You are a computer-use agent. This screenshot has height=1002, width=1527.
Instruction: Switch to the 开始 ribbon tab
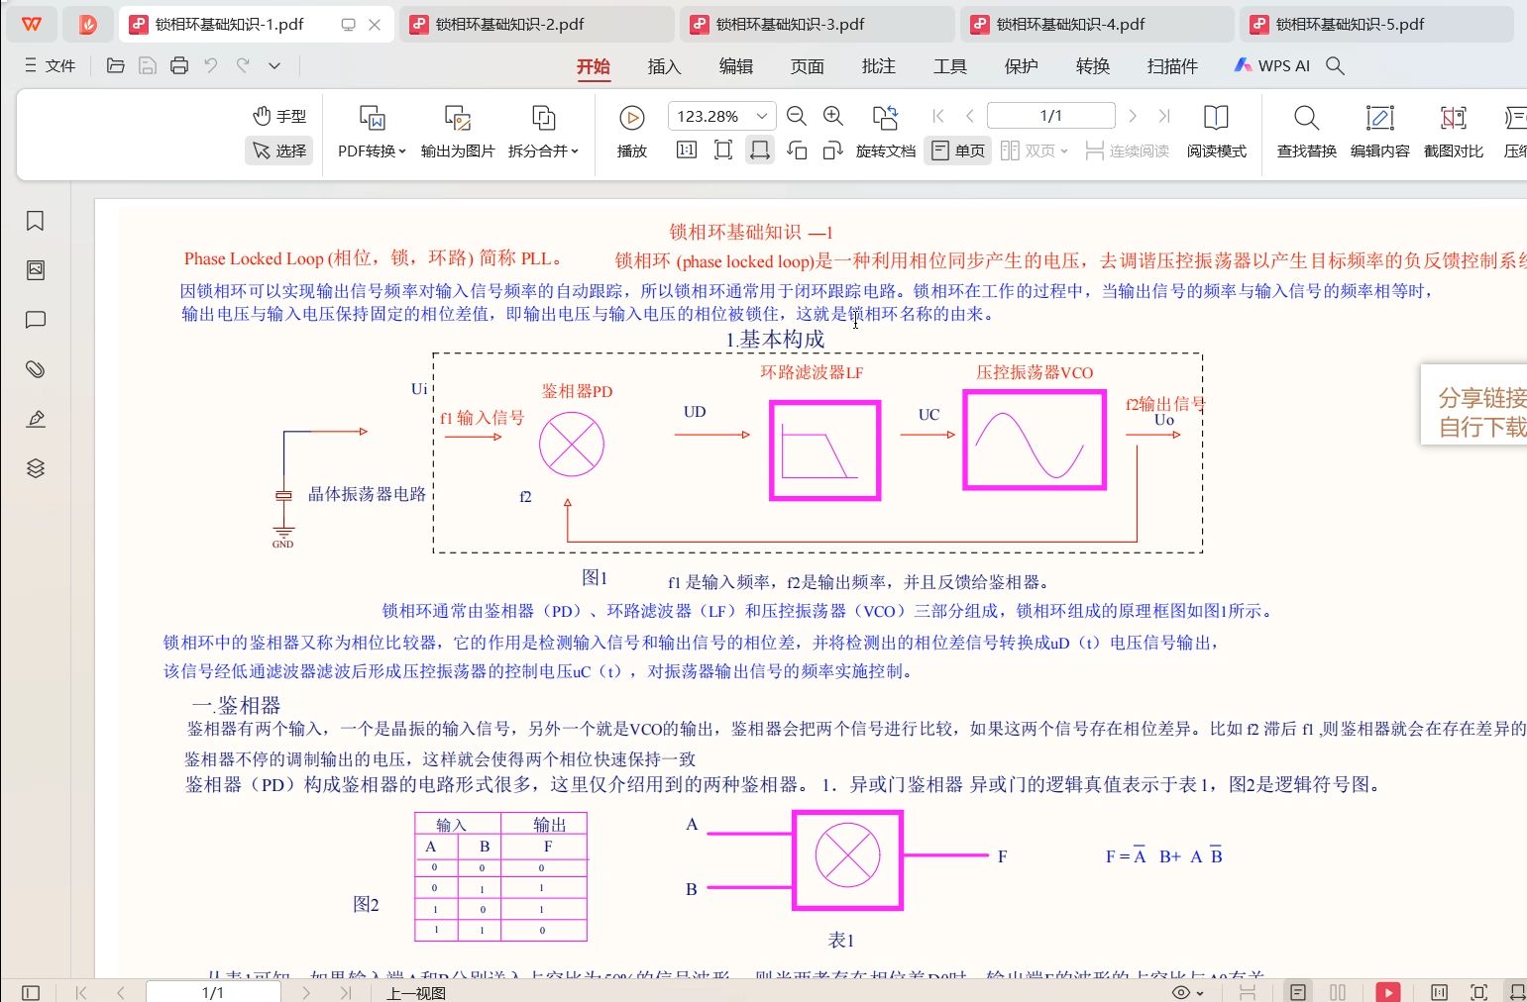coord(593,66)
